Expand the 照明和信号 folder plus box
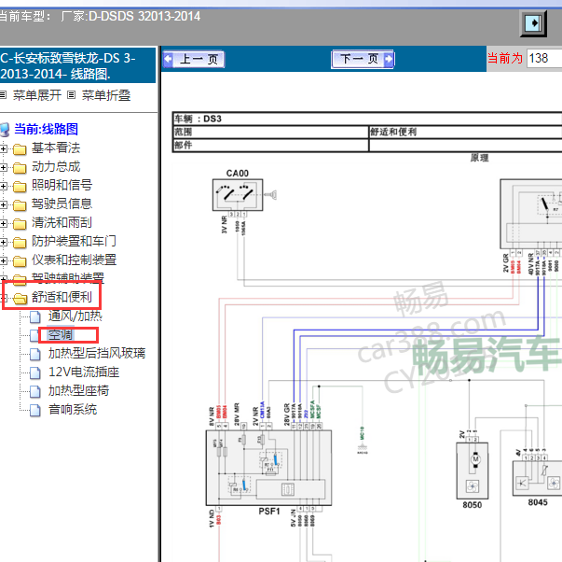The height and width of the screenshot is (562, 562). (x=3, y=186)
